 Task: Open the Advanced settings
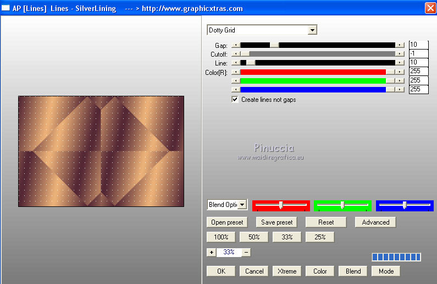(375, 222)
